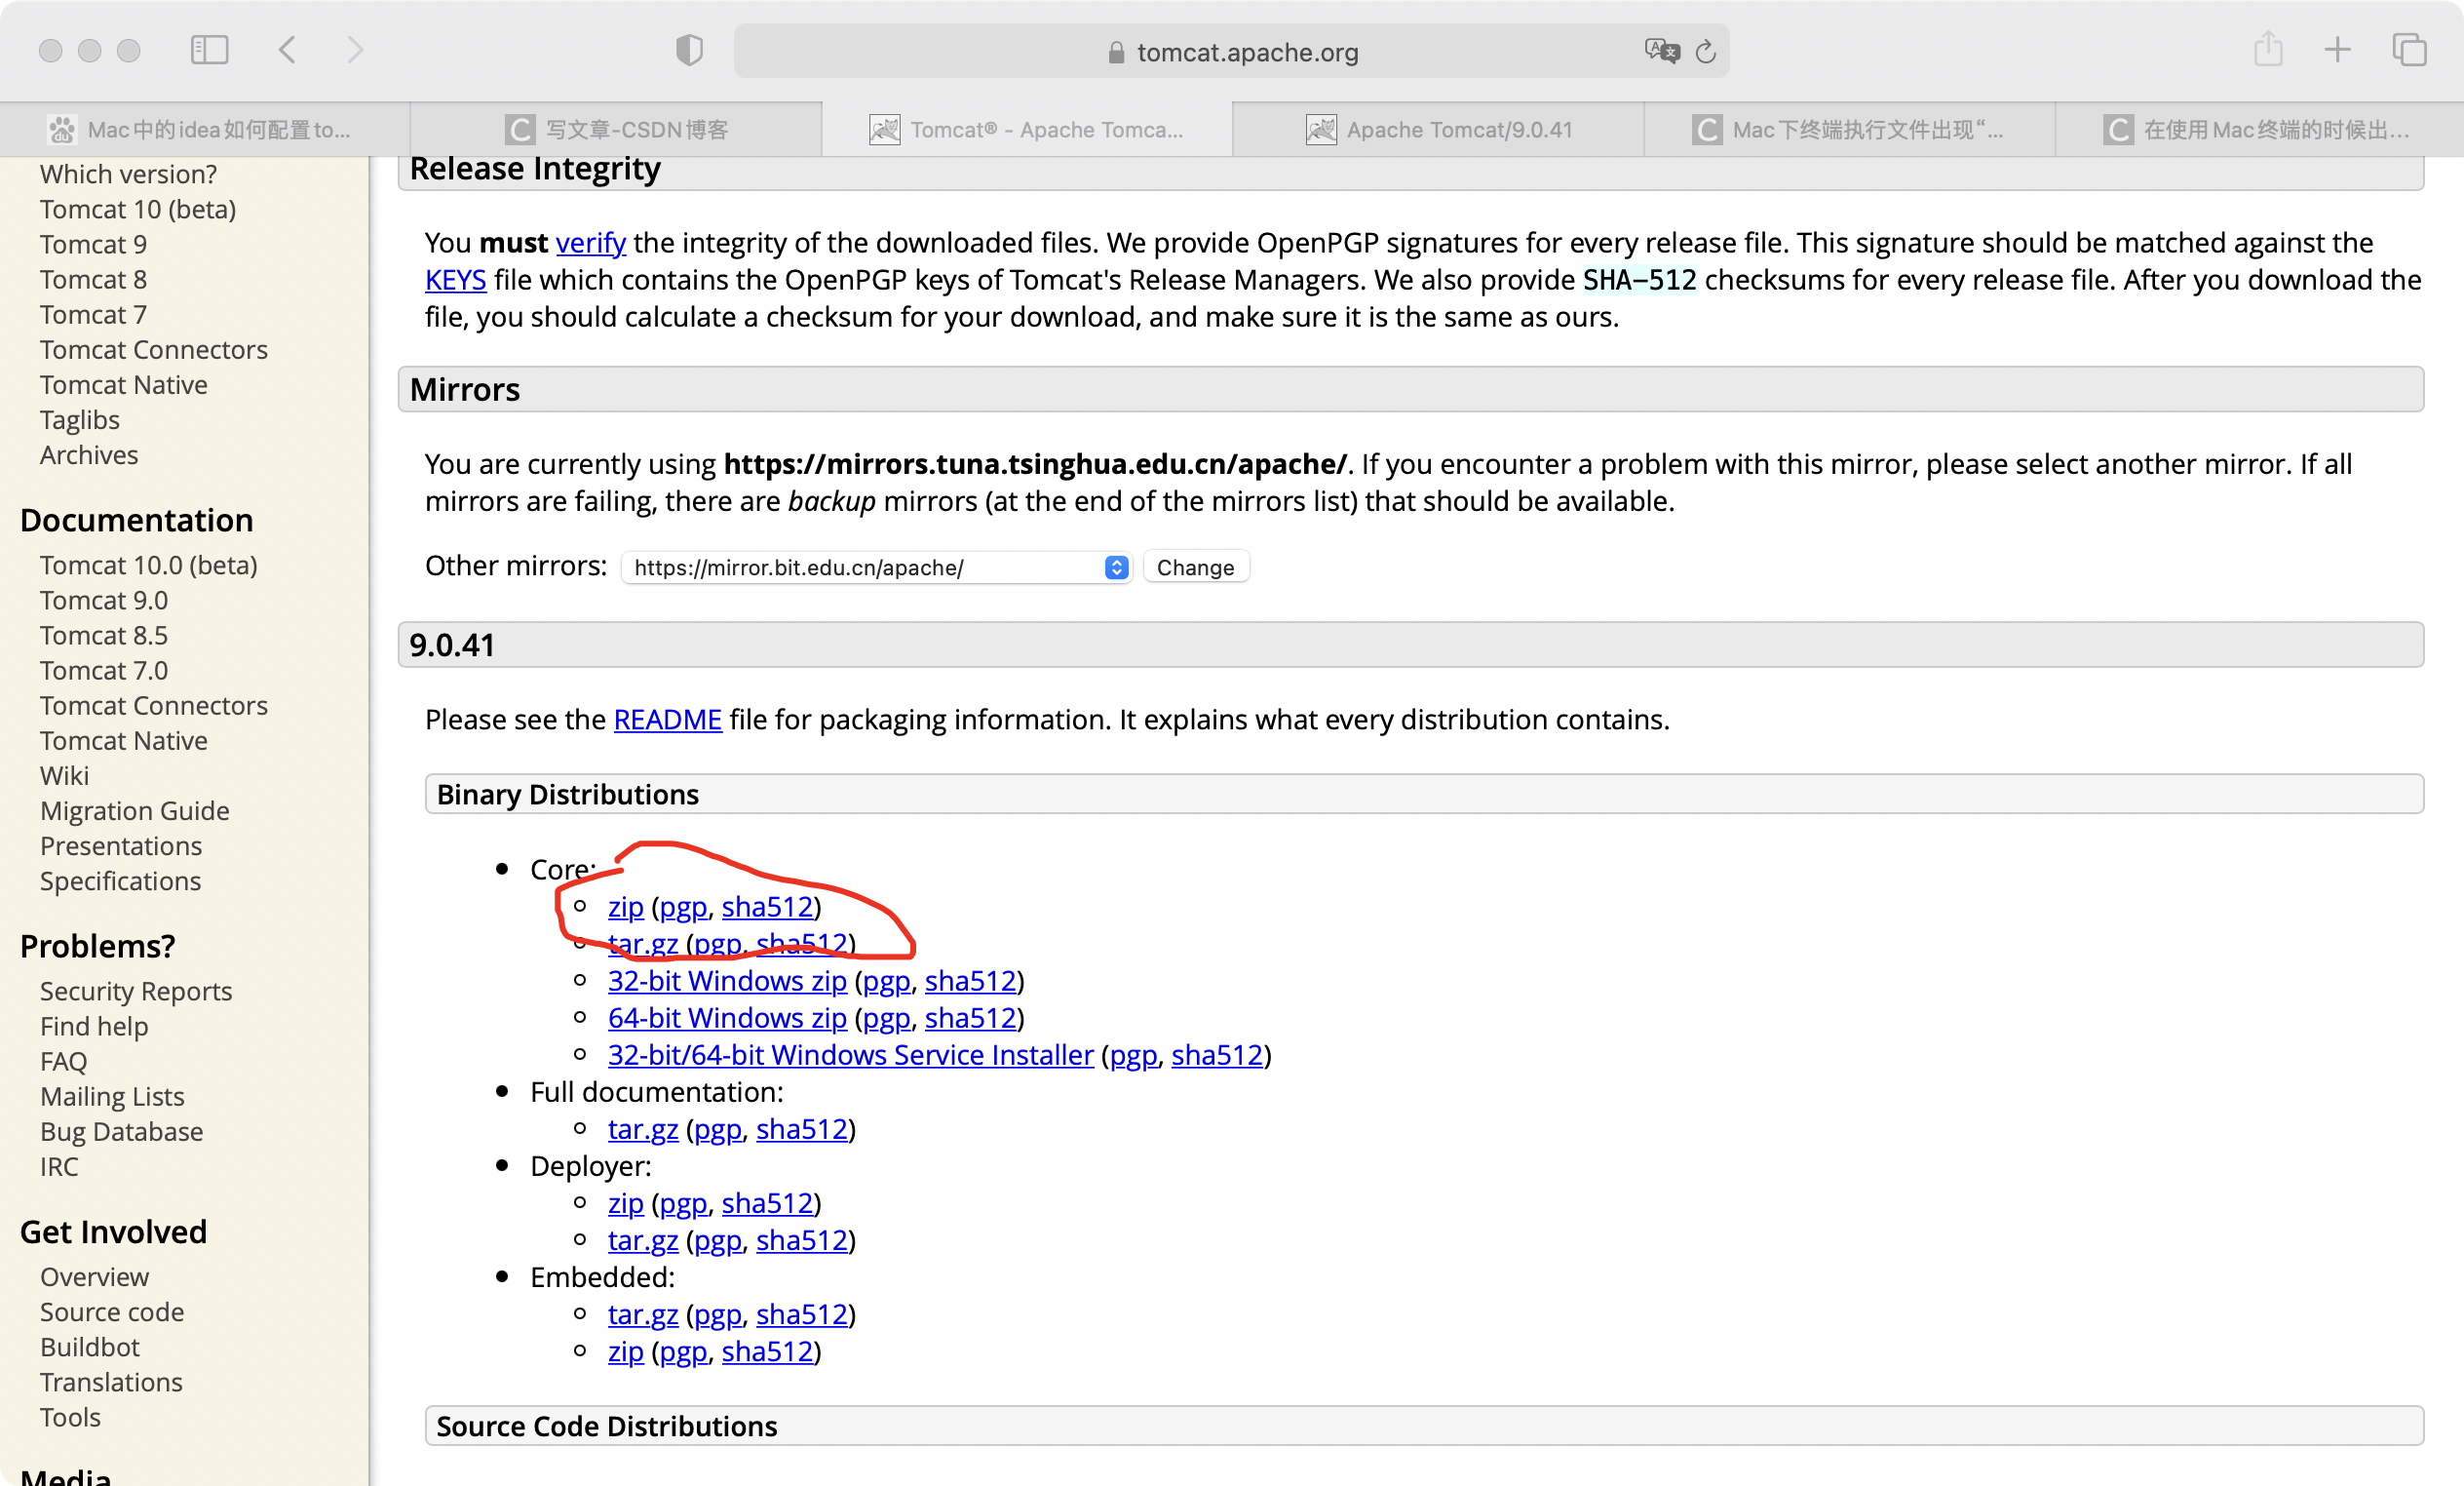
Task: Switch to the 'Mac下终端执行文件出现' tab
Action: click(x=1850, y=130)
